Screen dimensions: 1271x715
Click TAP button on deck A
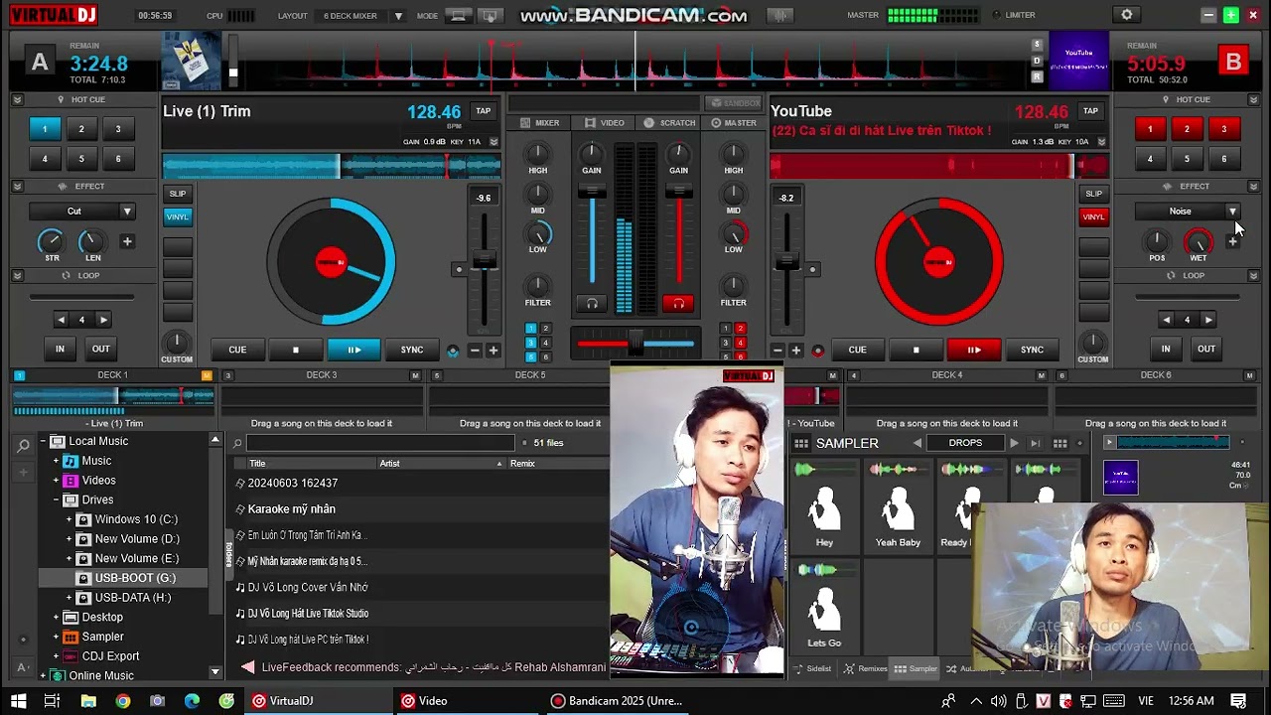point(484,111)
